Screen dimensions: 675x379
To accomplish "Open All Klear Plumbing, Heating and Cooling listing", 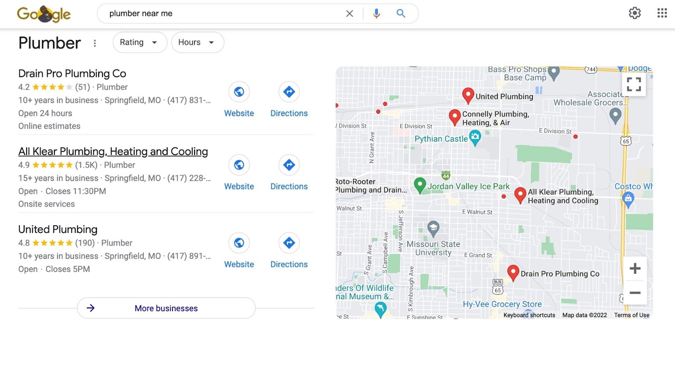I will [x=113, y=152].
